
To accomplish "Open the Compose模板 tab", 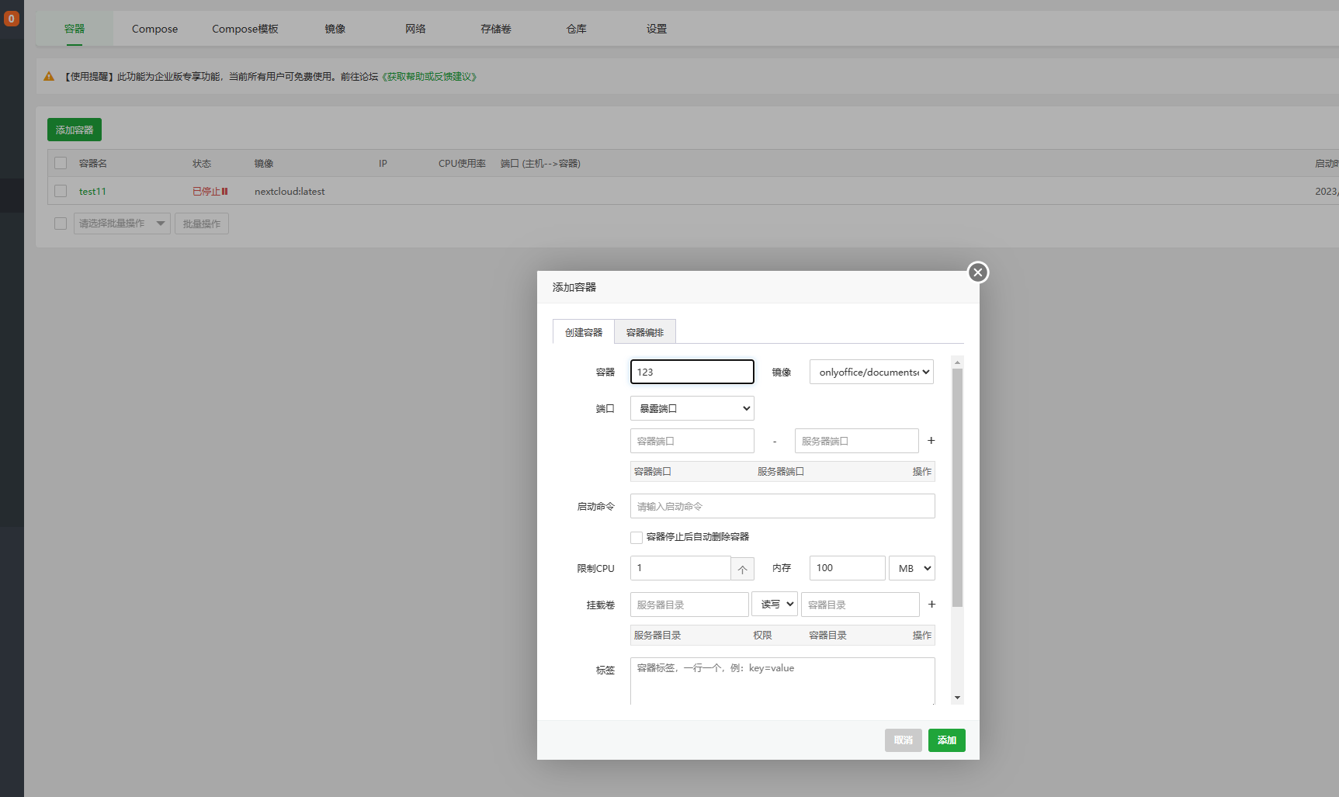I will point(245,29).
